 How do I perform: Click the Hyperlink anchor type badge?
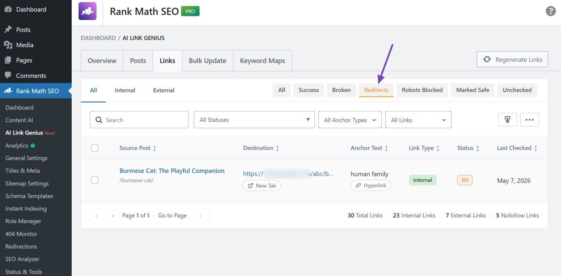(371, 185)
